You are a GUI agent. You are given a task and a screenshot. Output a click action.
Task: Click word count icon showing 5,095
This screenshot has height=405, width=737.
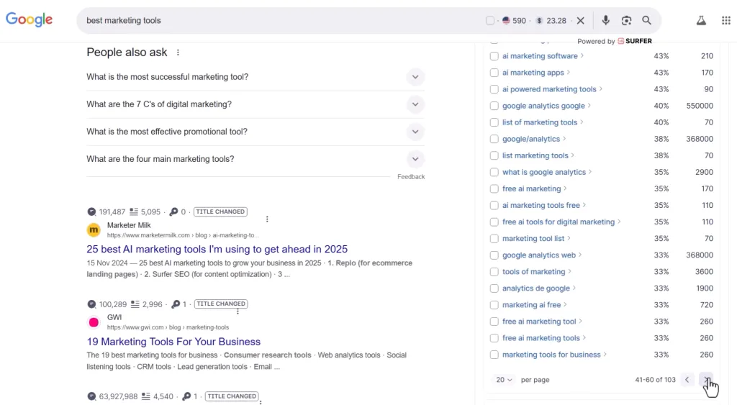click(x=134, y=212)
